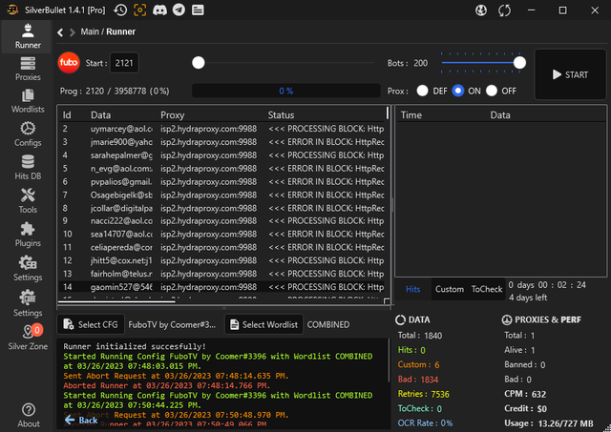Turn proxies OFF via radio button
The height and width of the screenshot is (432, 611).
[x=493, y=91]
